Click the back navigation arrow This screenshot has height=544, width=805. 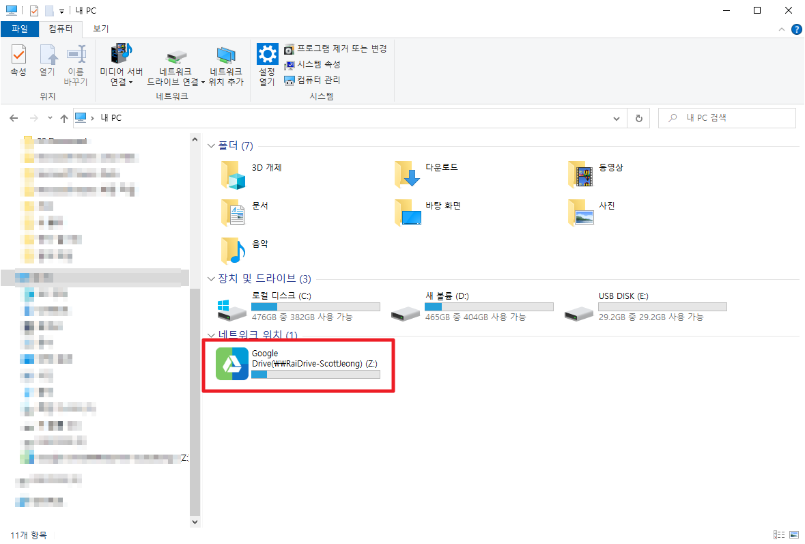click(14, 117)
